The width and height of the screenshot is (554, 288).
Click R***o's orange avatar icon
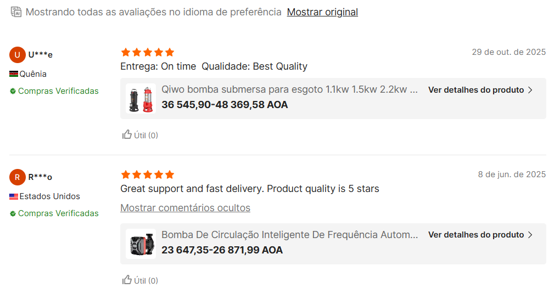(18, 177)
